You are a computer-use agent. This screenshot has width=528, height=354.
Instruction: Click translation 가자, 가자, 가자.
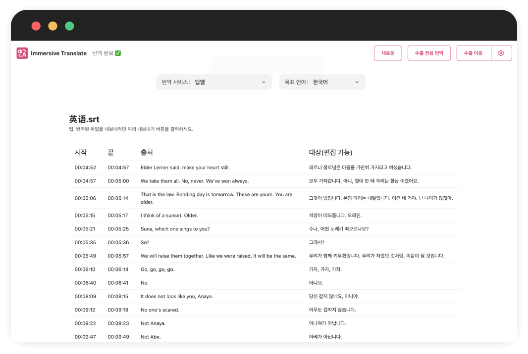[x=325, y=269]
